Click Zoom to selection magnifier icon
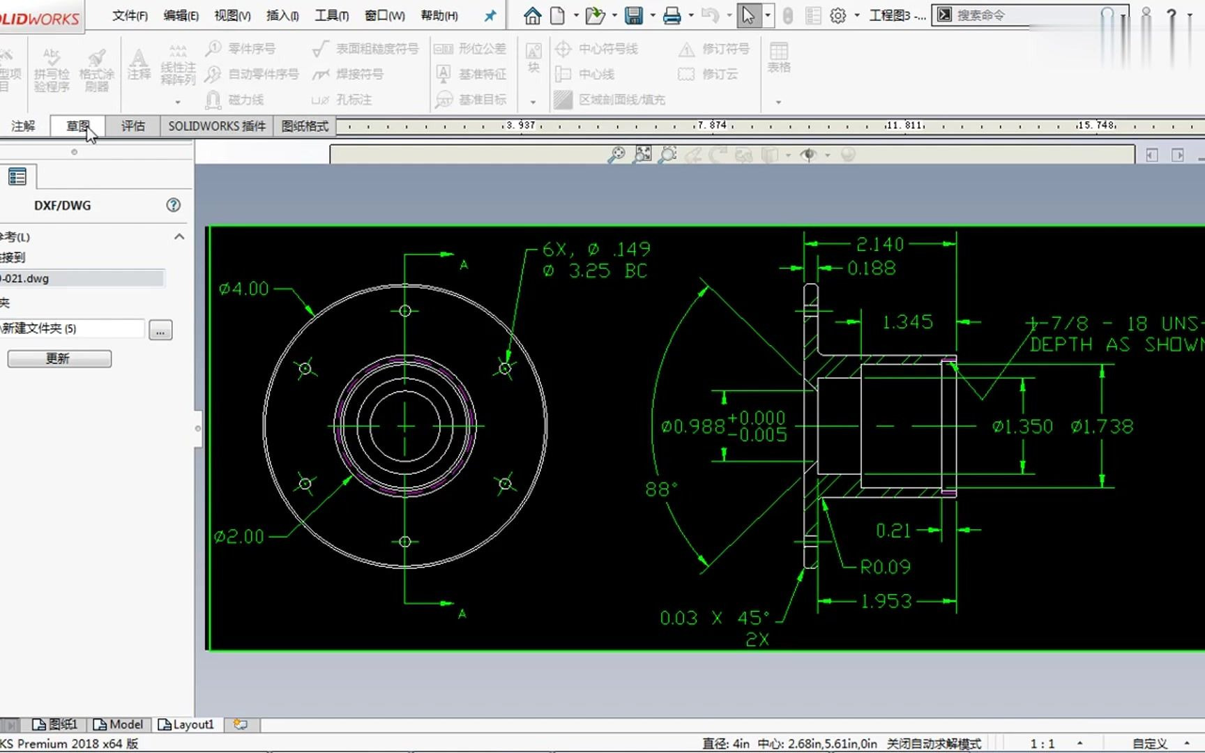 [667, 155]
